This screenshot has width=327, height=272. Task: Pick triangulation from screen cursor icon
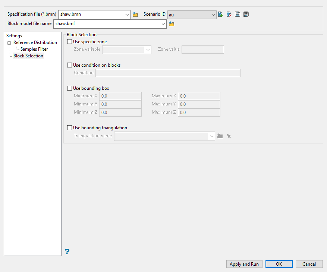coord(229,136)
